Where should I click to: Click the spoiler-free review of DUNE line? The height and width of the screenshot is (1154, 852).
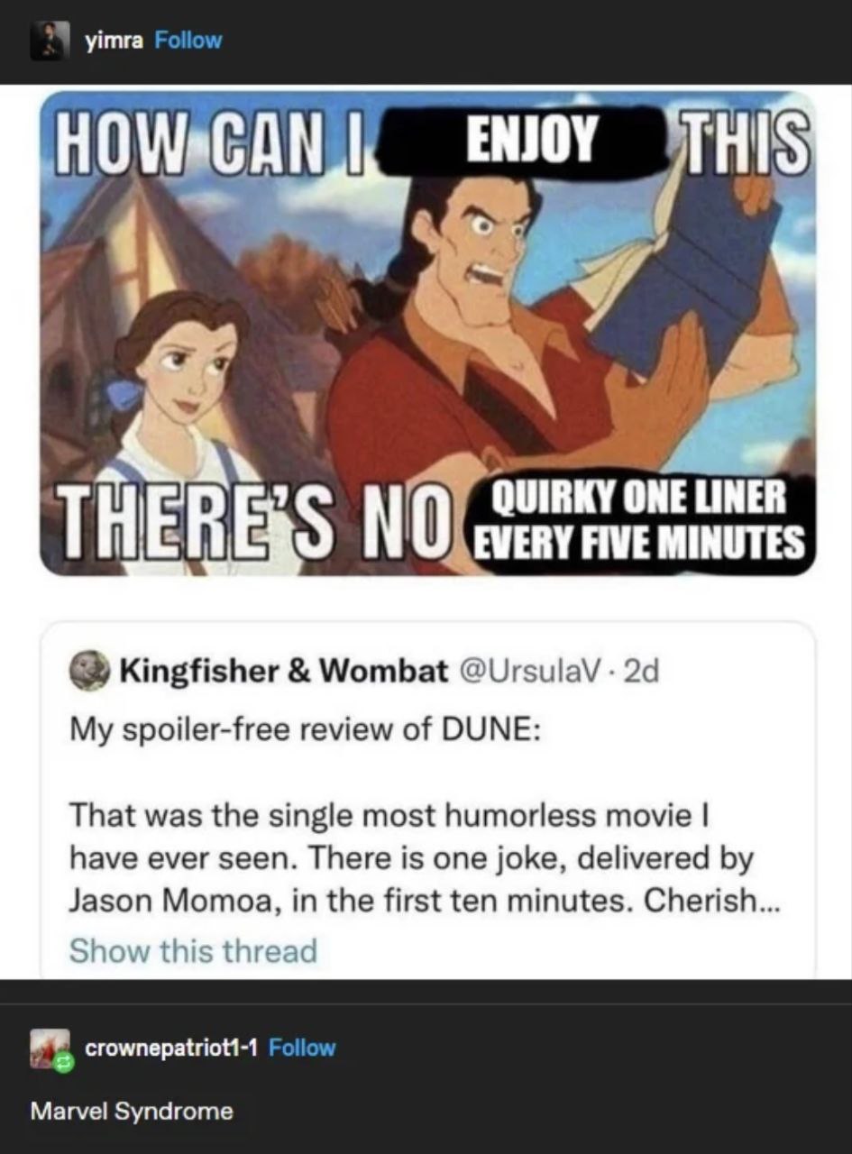305,729
